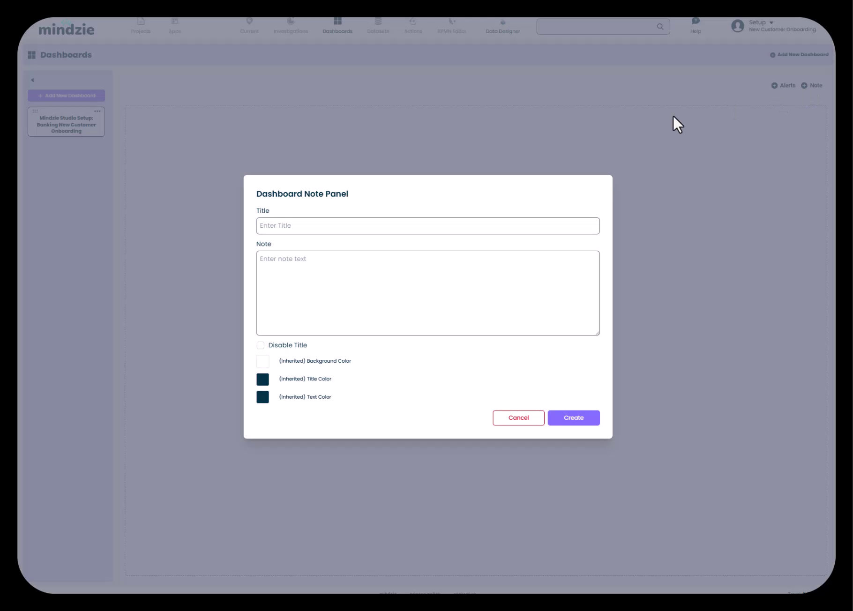Pick the inherited Title Color swatch
The image size is (853, 611).
[x=262, y=379]
